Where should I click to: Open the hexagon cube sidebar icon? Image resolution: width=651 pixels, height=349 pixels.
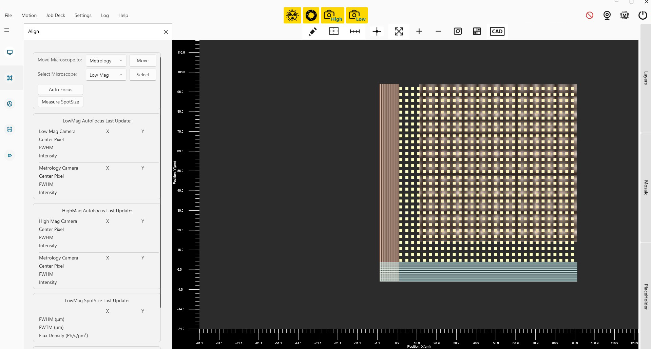tap(10, 104)
